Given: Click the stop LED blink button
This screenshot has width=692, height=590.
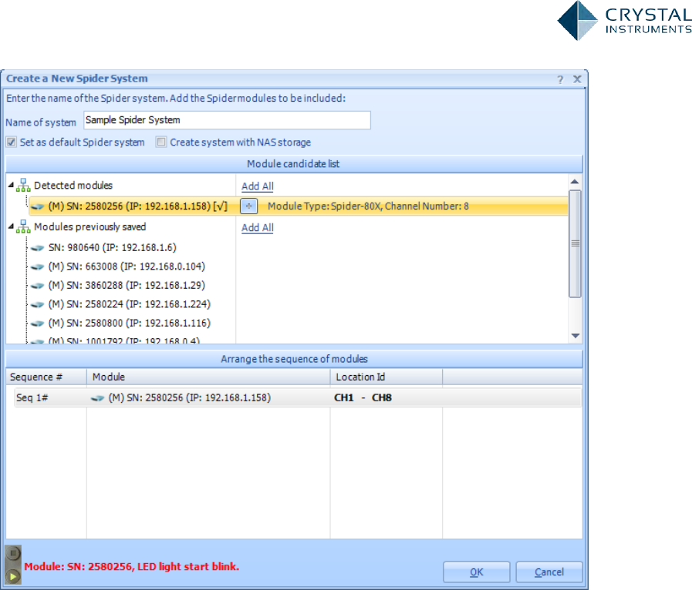Looking at the screenshot, I should pos(13,553).
